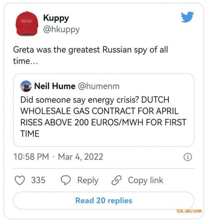This screenshot has width=208, height=222.
Task: Open Neil Hume's small avatar
Action: click(26, 86)
